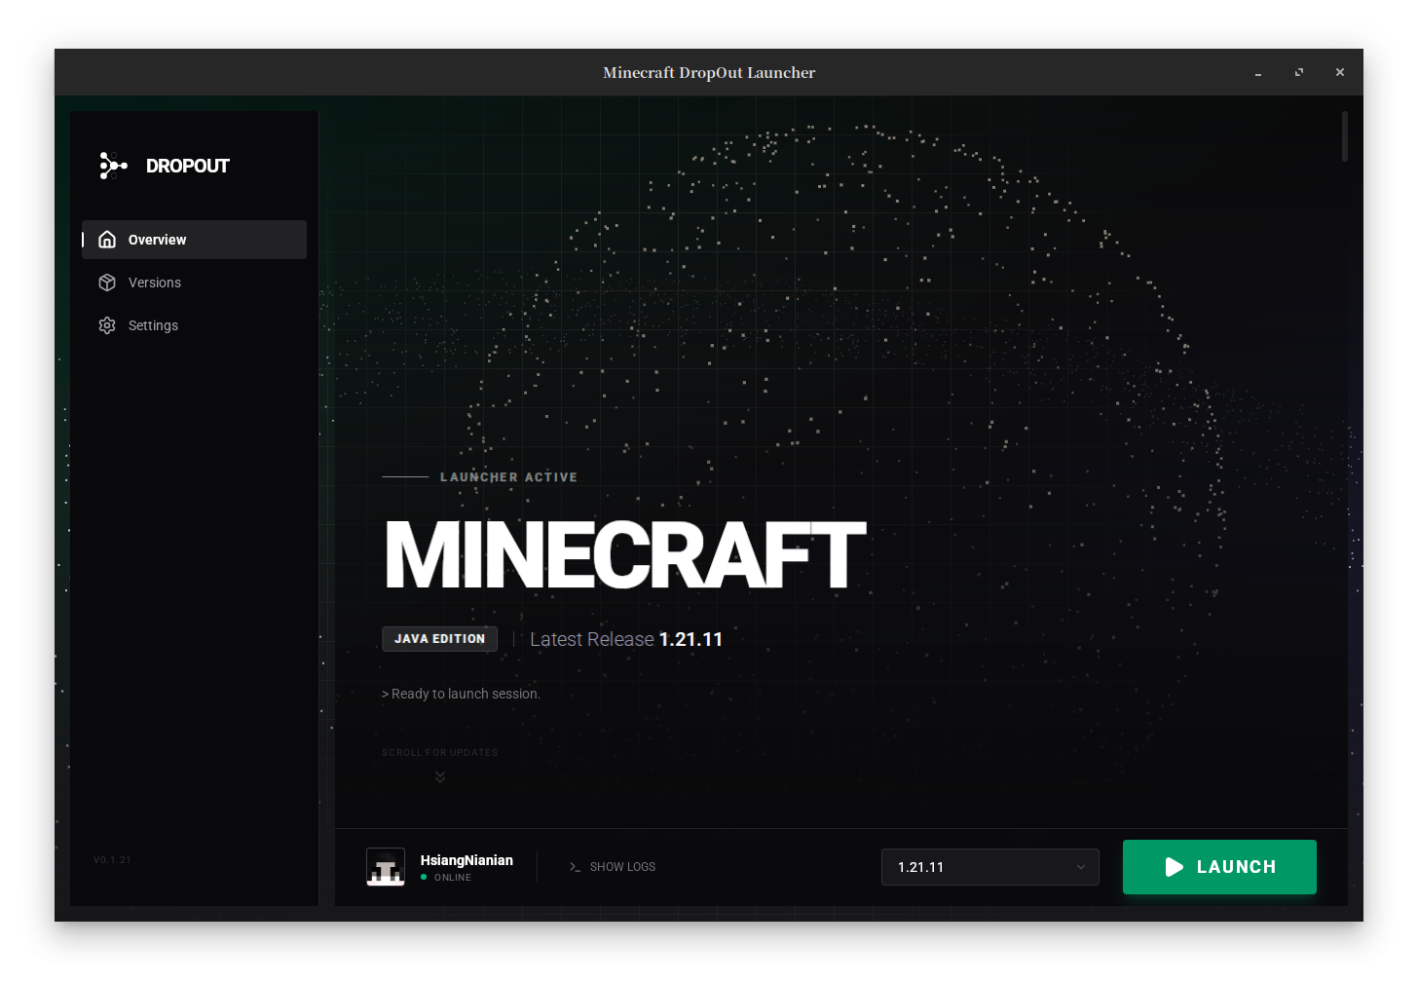This screenshot has height=982, width=1418.
Task: Click the terminal icon beside Show Logs
Action: click(575, 867)
